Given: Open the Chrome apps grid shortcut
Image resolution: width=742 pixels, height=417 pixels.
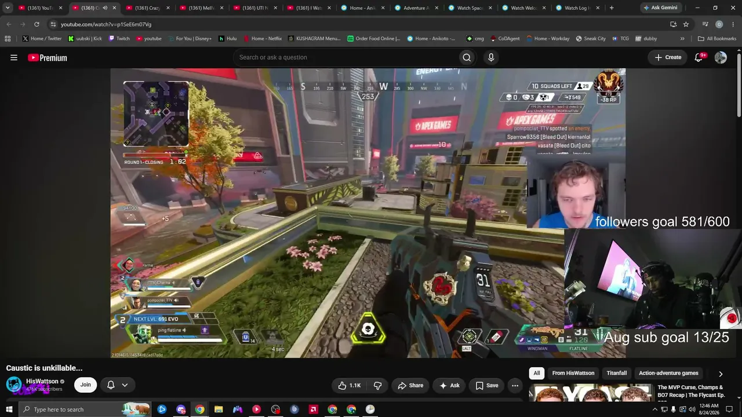Looking at the screenshot, I should coord(8,39).
